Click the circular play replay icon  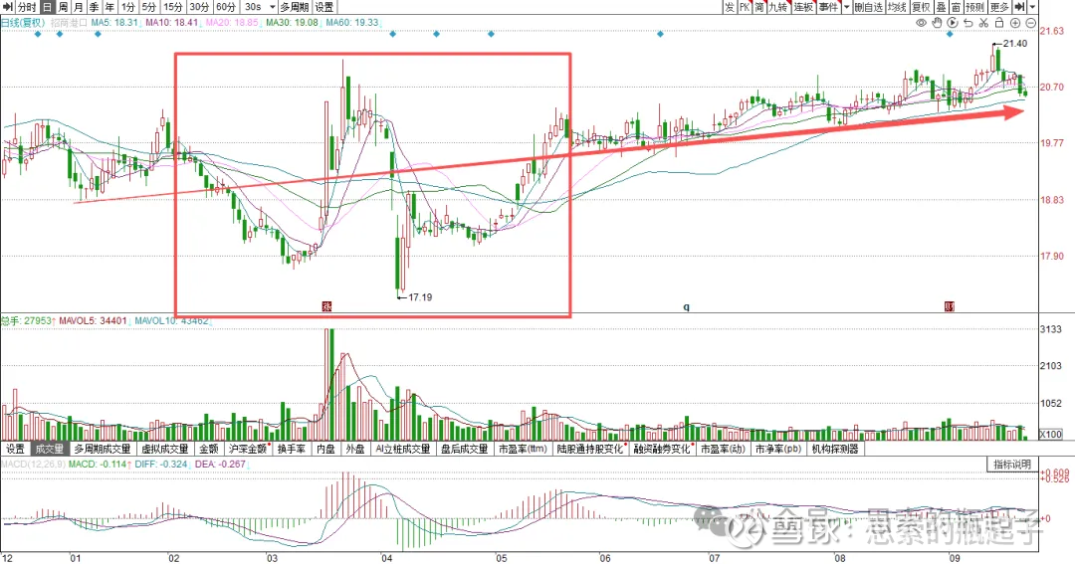953,23
